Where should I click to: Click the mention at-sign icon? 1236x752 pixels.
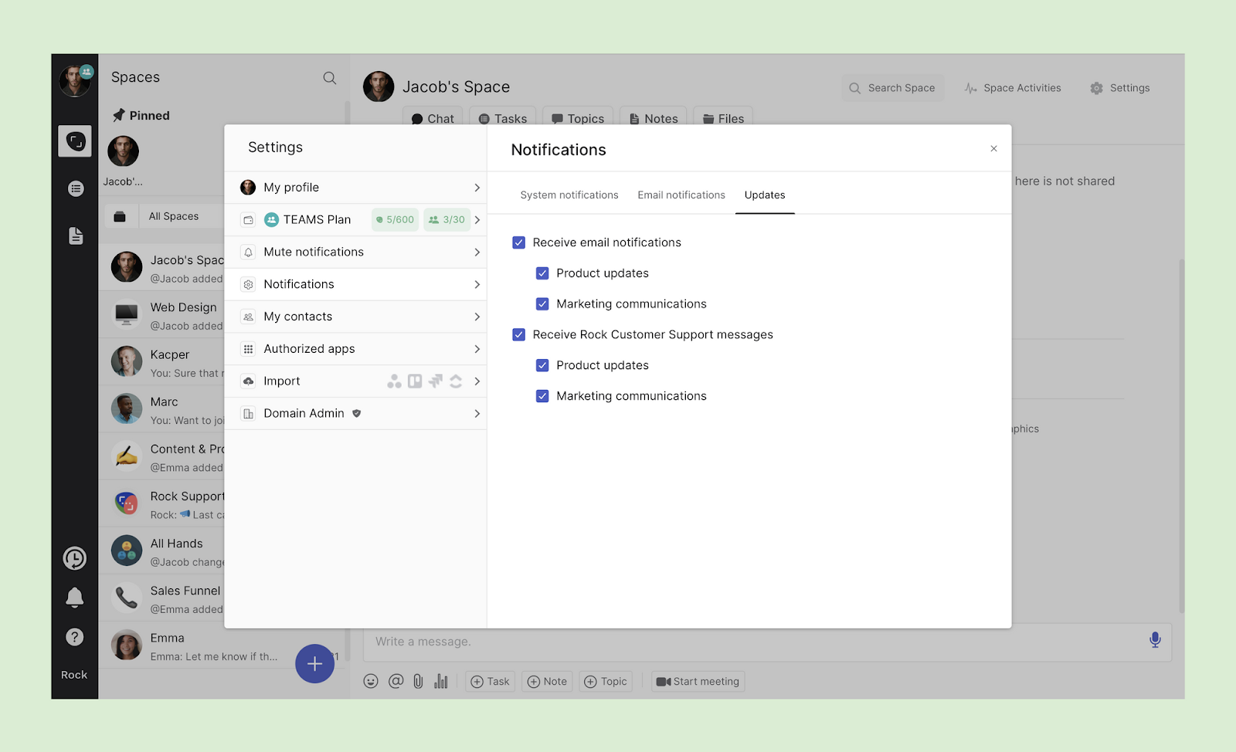click(x=396, y=681)
